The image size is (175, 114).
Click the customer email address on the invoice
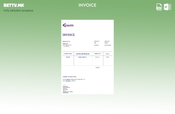click(67, 45)
